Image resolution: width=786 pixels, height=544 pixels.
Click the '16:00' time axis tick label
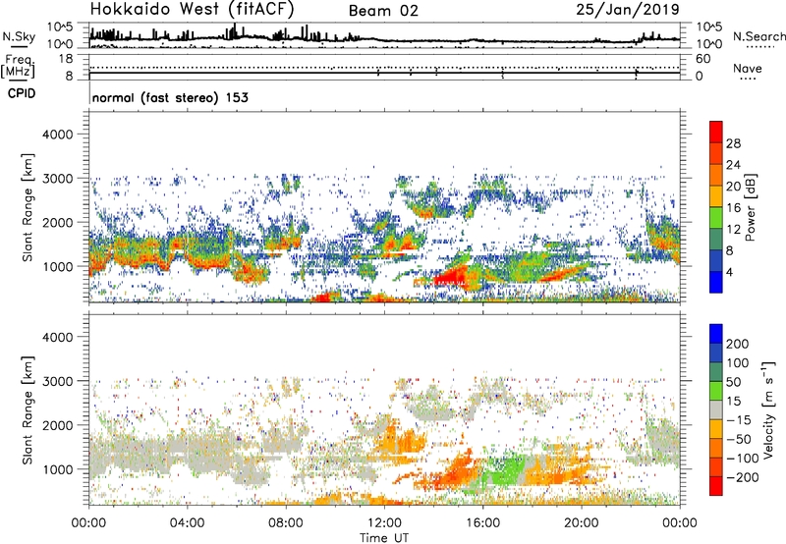tap(482, 523)
